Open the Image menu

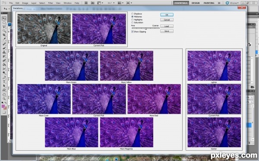[25, 3]
